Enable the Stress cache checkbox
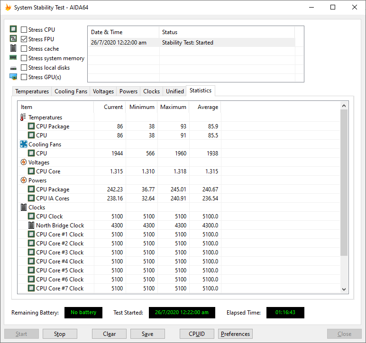This screenshot has height=343, width=366. (24, 48)
